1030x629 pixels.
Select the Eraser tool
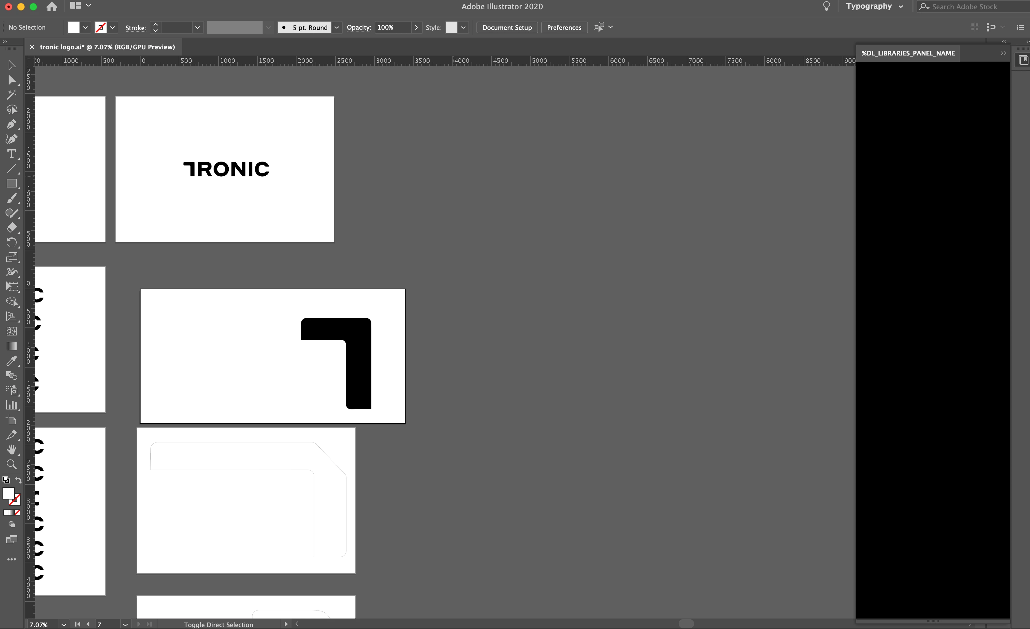pyautogui.click(x=11, y=228)
